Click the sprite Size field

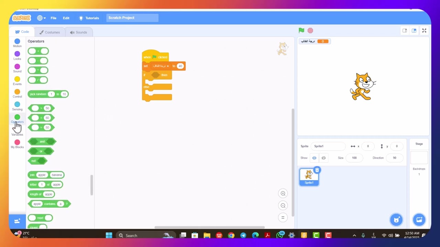tap(354, 158)
